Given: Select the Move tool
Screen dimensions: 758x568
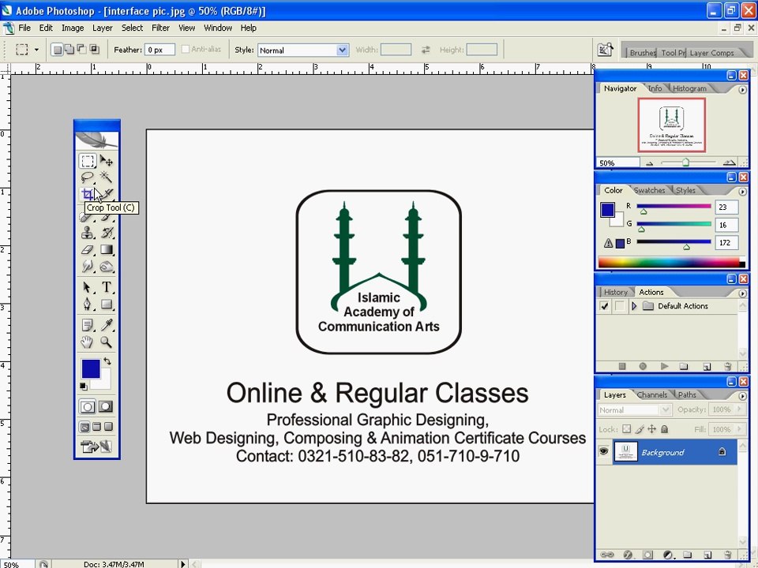Looking at the screenshot, I should [107, 160].
